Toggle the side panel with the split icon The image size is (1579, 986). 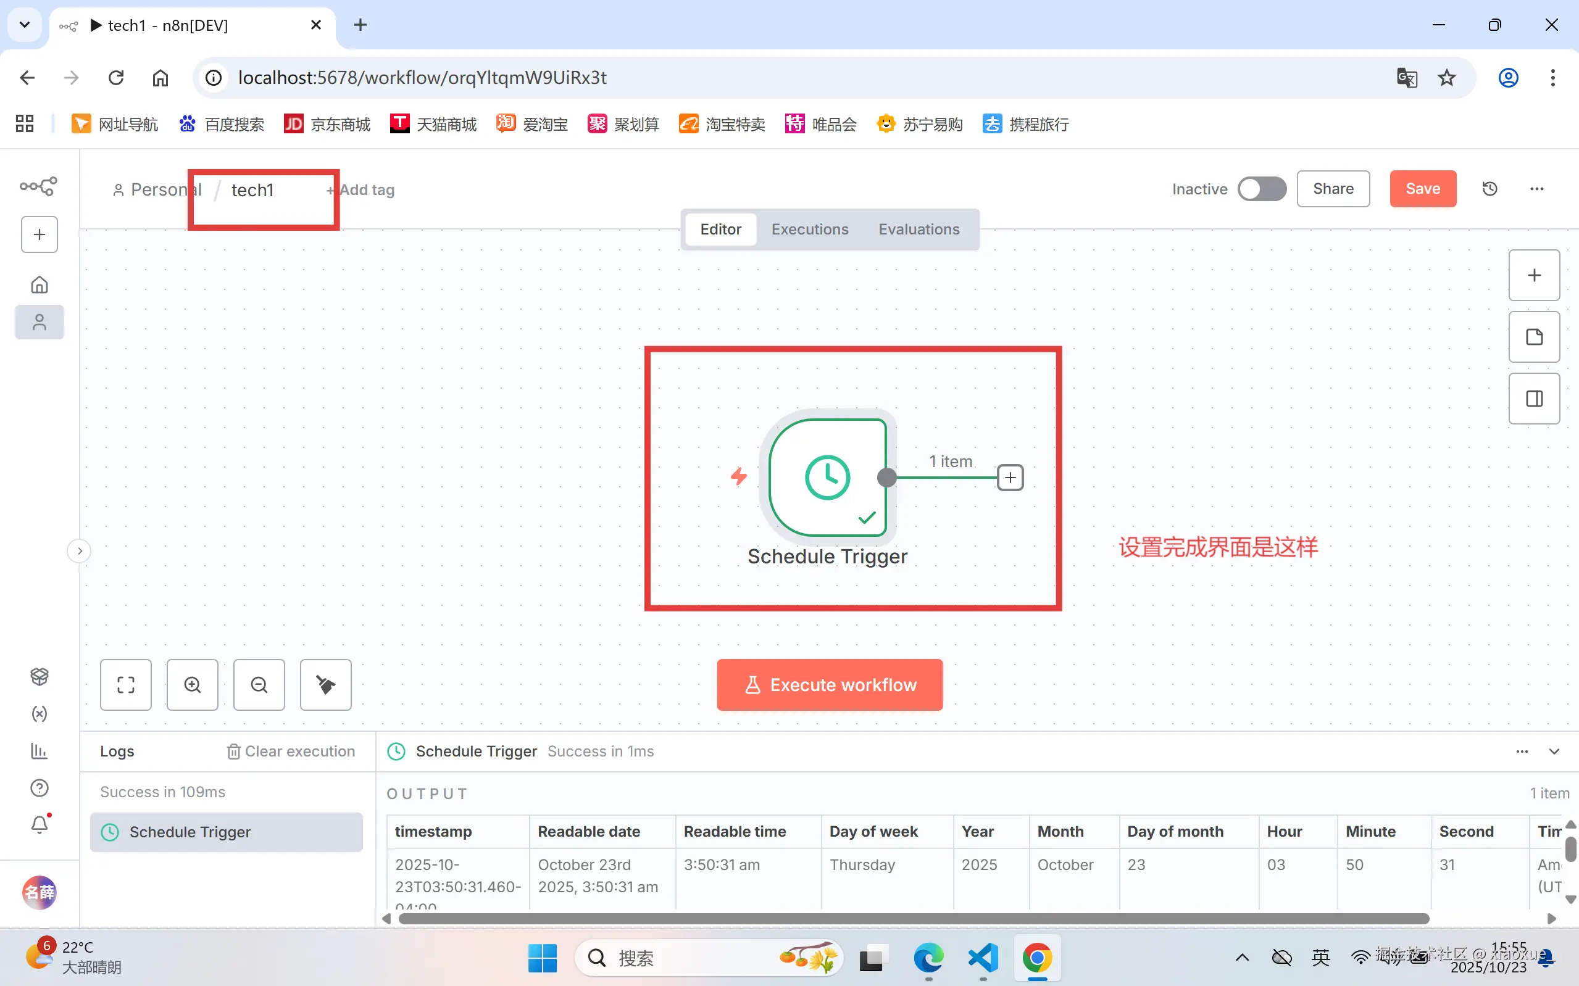coord(1534,399)
